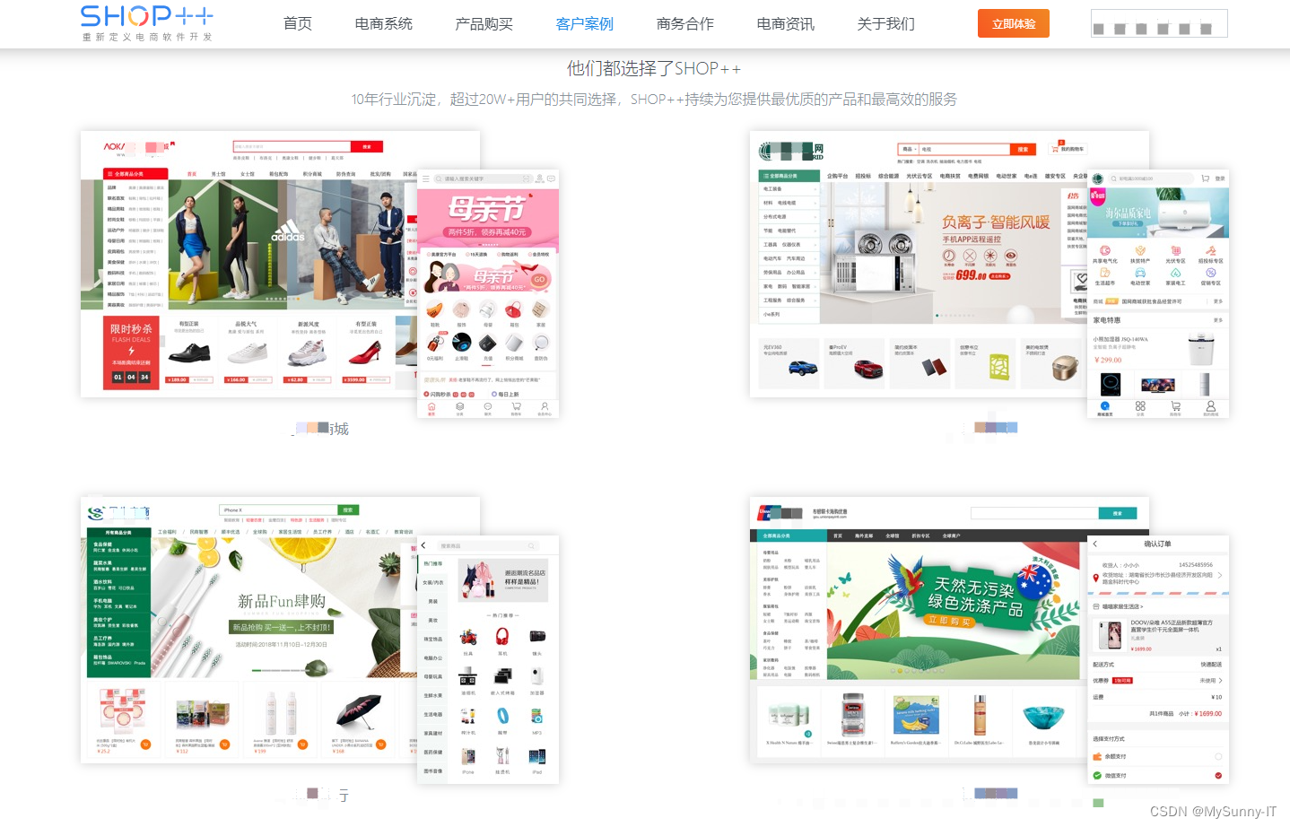
Task: Open the 母亲节 mobile shop preview
Action: (x=488, y=293)
